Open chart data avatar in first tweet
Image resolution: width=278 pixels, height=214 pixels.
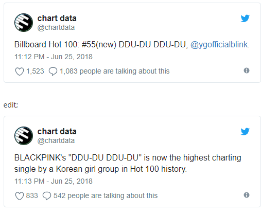pyautogui.click(x=24, y=23)
